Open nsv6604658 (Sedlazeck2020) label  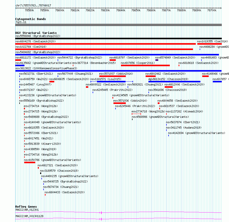pos(178,101)
